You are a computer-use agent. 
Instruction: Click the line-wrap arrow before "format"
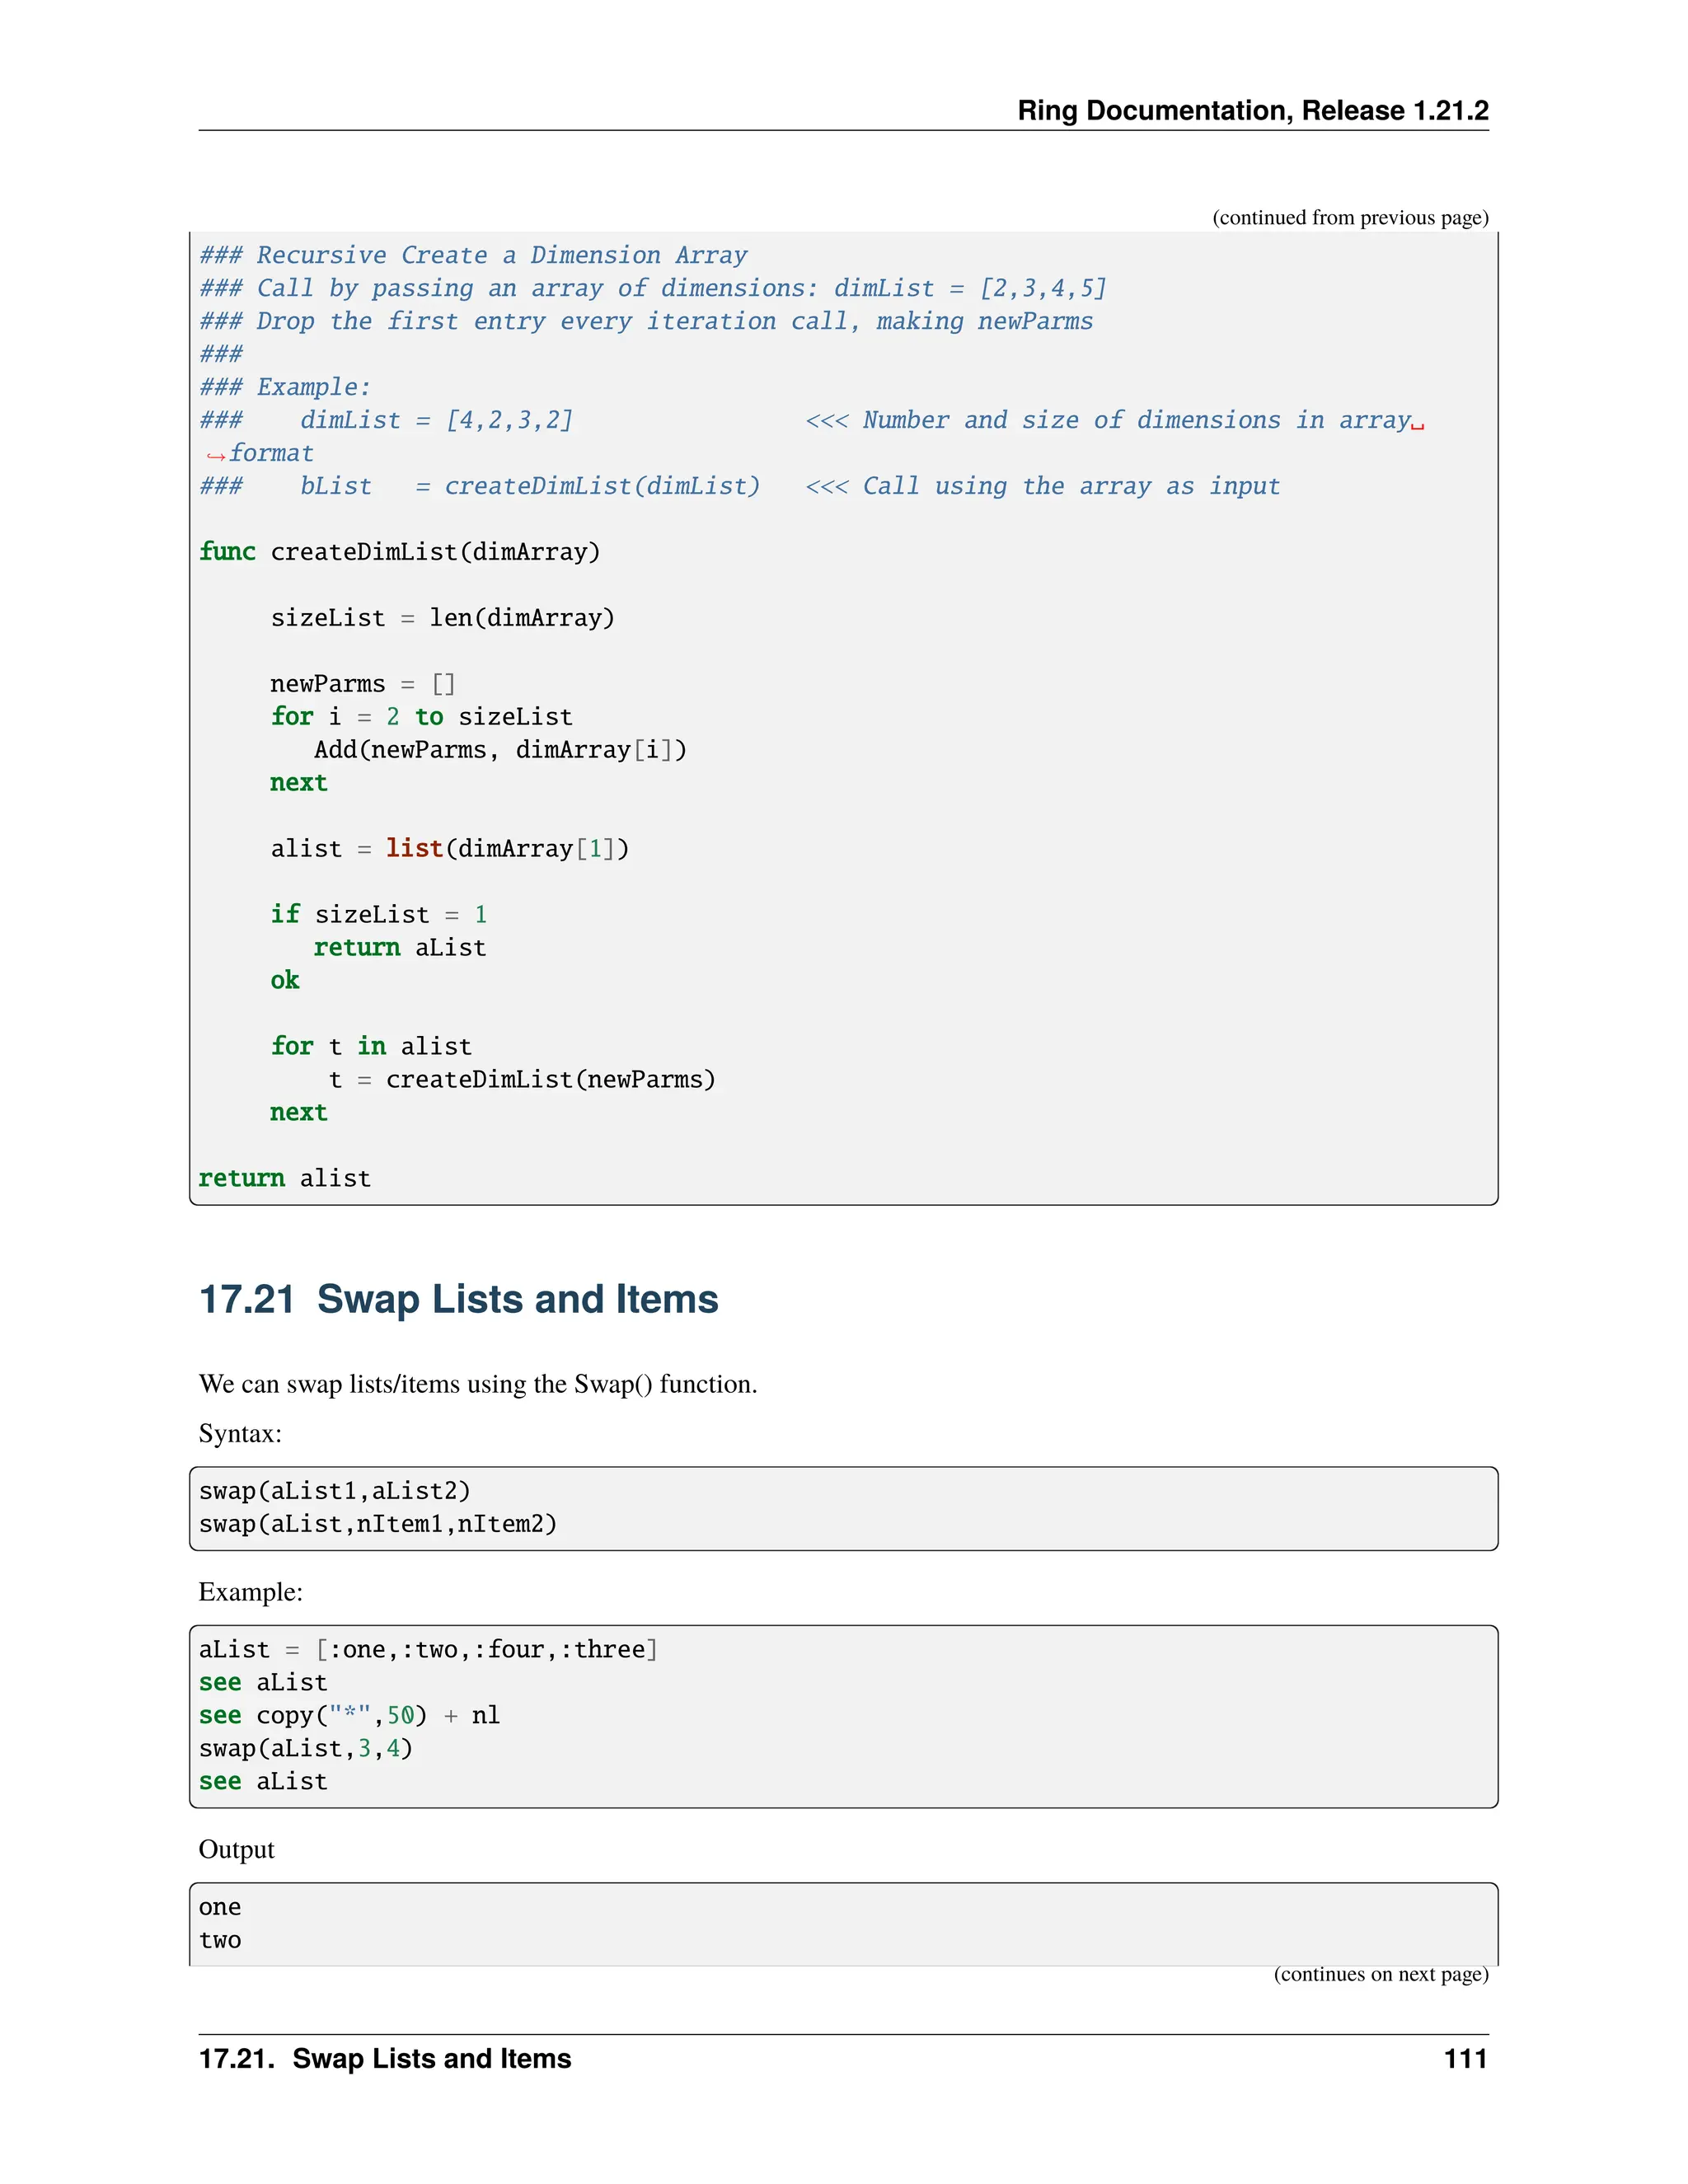tap(215, 455)
